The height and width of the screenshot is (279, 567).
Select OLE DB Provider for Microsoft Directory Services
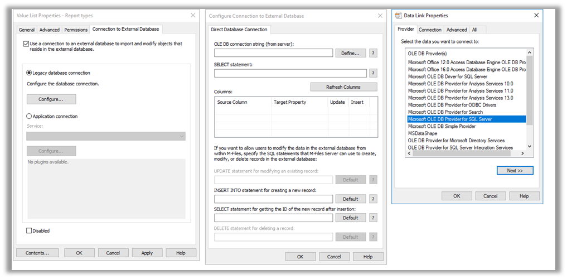click(x=457, y=141)
